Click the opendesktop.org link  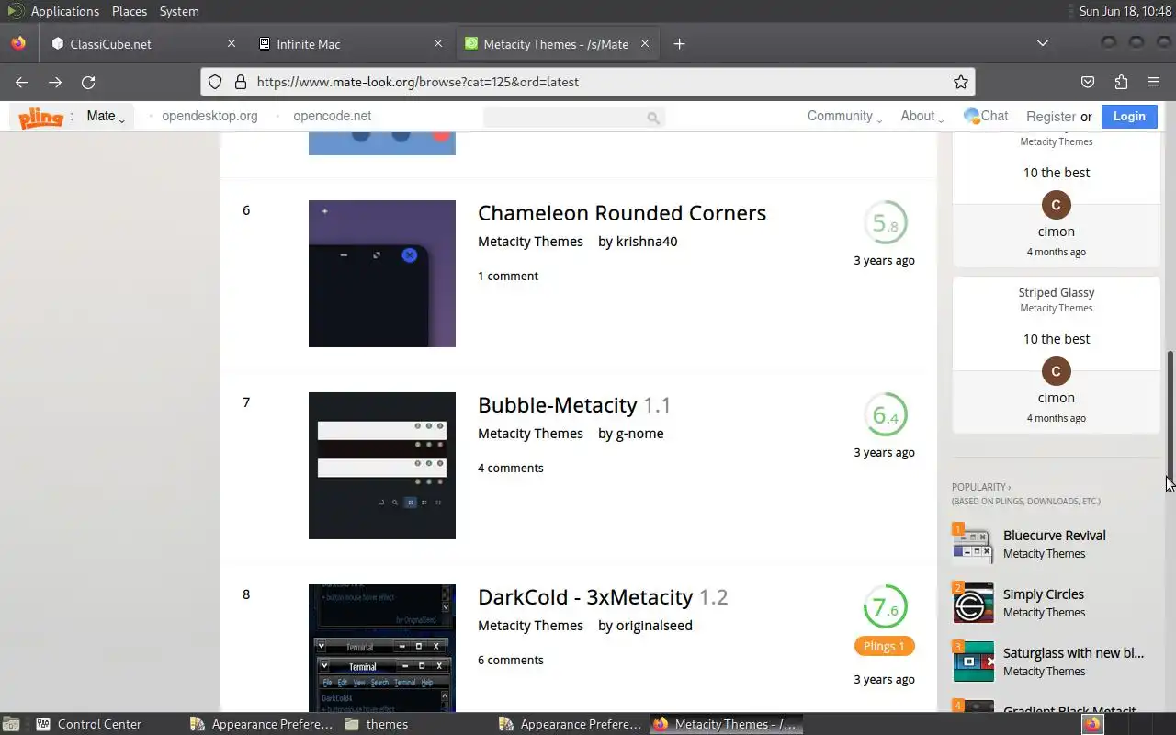[x=209, y=116]
